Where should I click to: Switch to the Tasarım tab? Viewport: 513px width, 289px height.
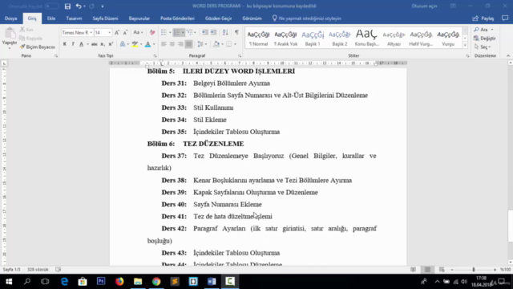74,18
